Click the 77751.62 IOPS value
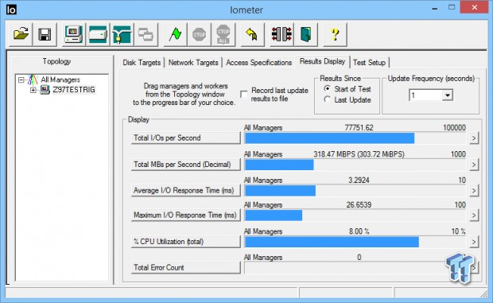The image size is (493, 303). click(359, 127)
